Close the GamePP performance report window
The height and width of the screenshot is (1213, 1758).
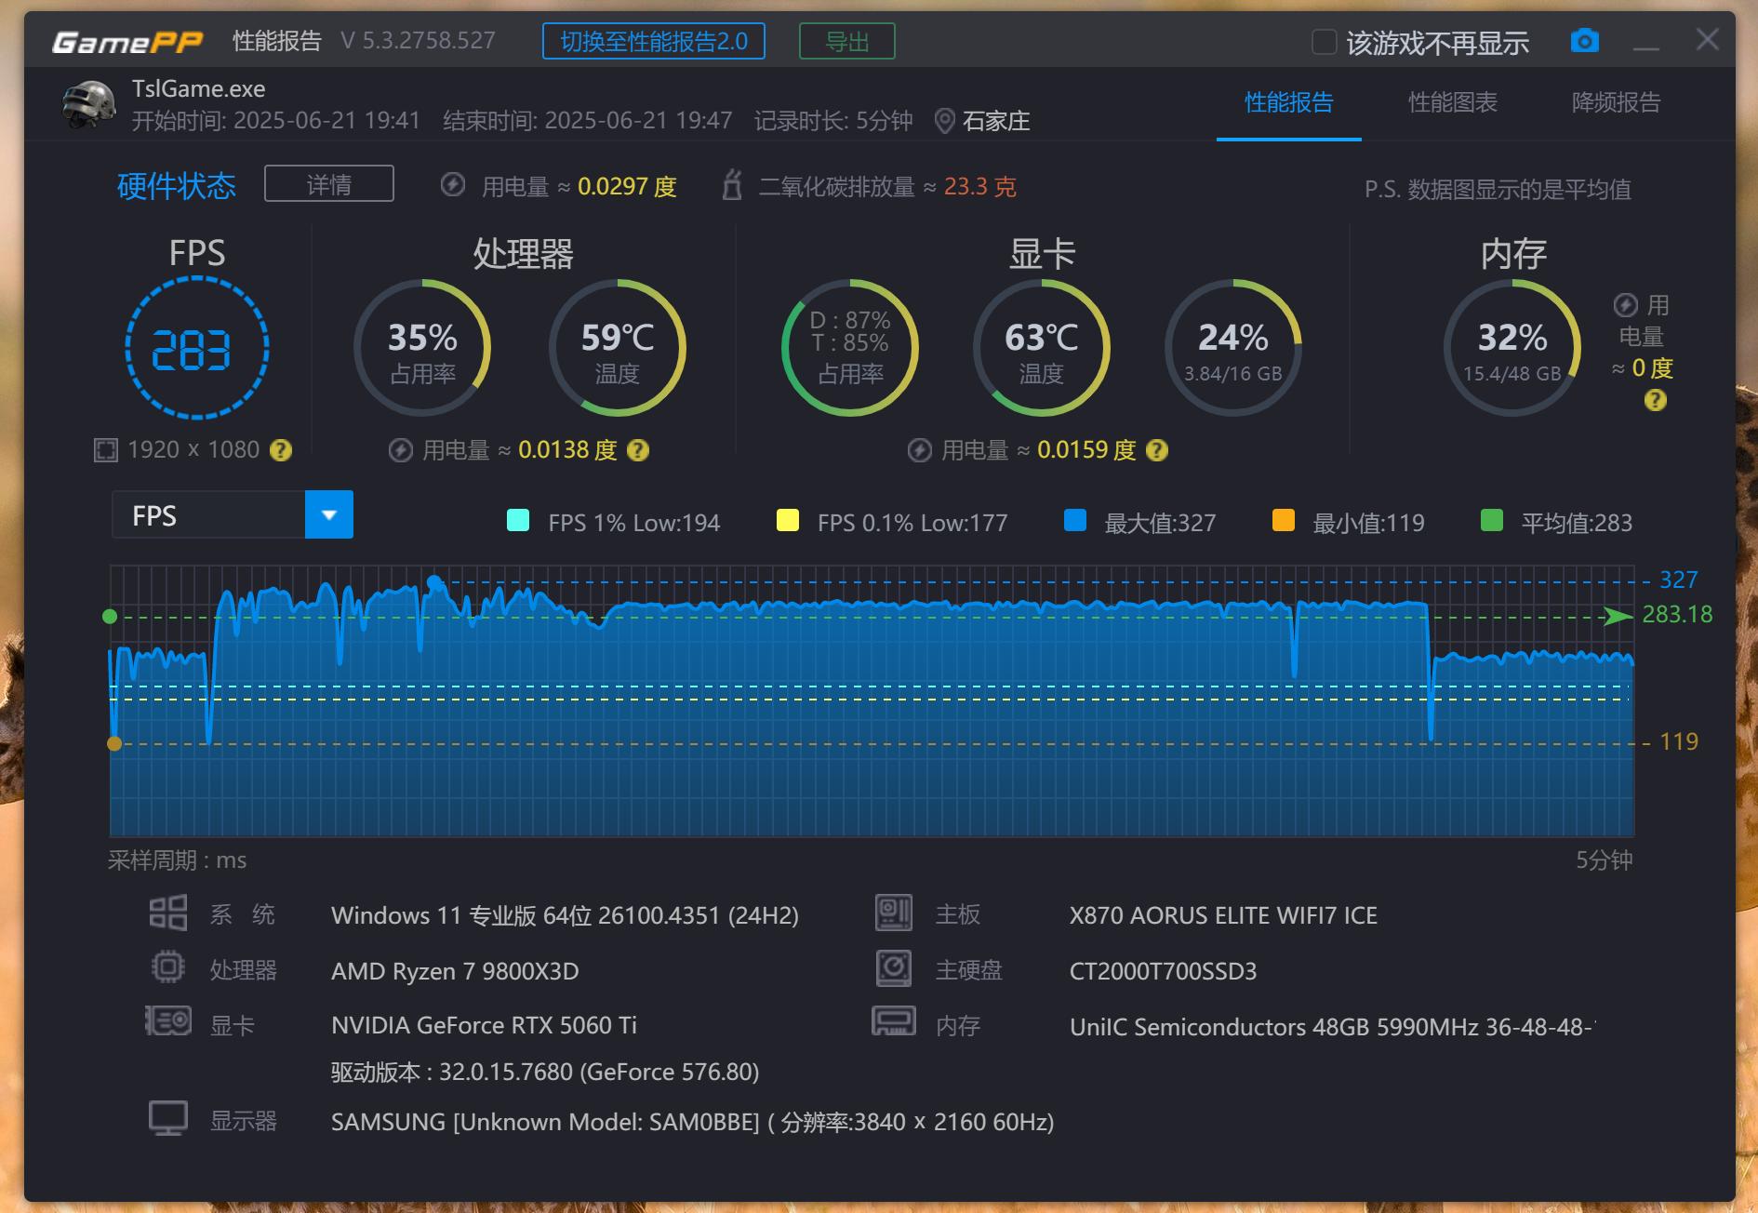point(1707,40)
